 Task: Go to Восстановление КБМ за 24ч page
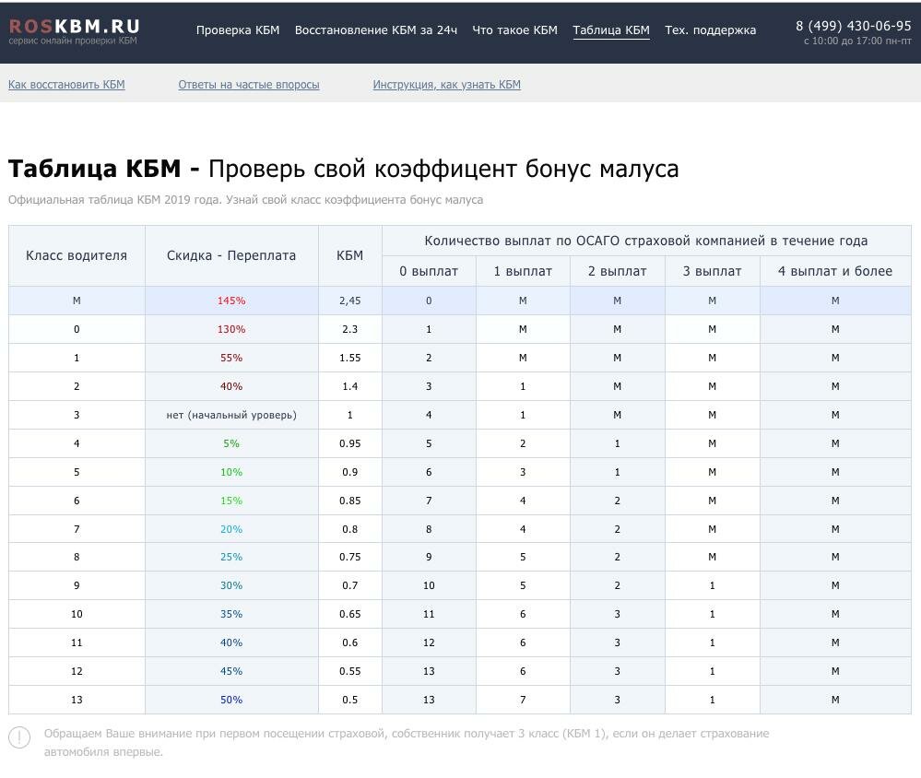375,30
